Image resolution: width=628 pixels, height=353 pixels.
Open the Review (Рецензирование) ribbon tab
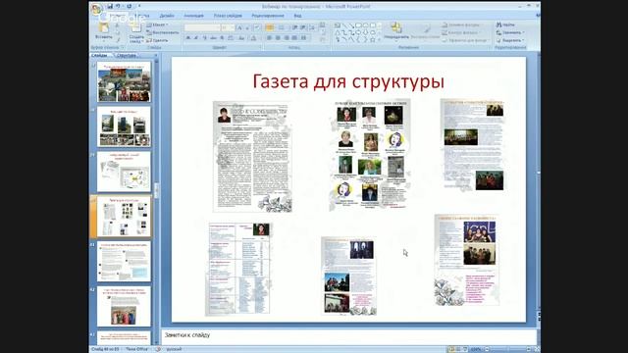[x=268, y=16]
